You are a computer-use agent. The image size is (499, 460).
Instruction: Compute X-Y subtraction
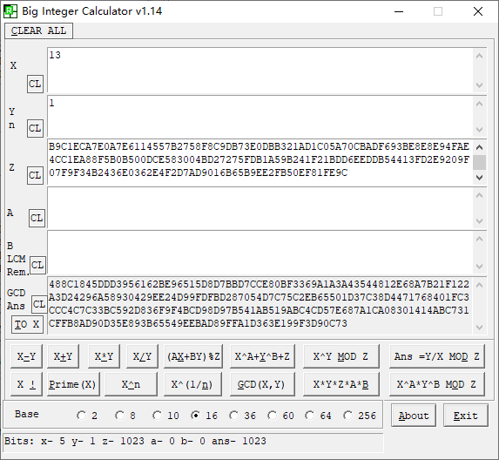click(x=26, y=356)
